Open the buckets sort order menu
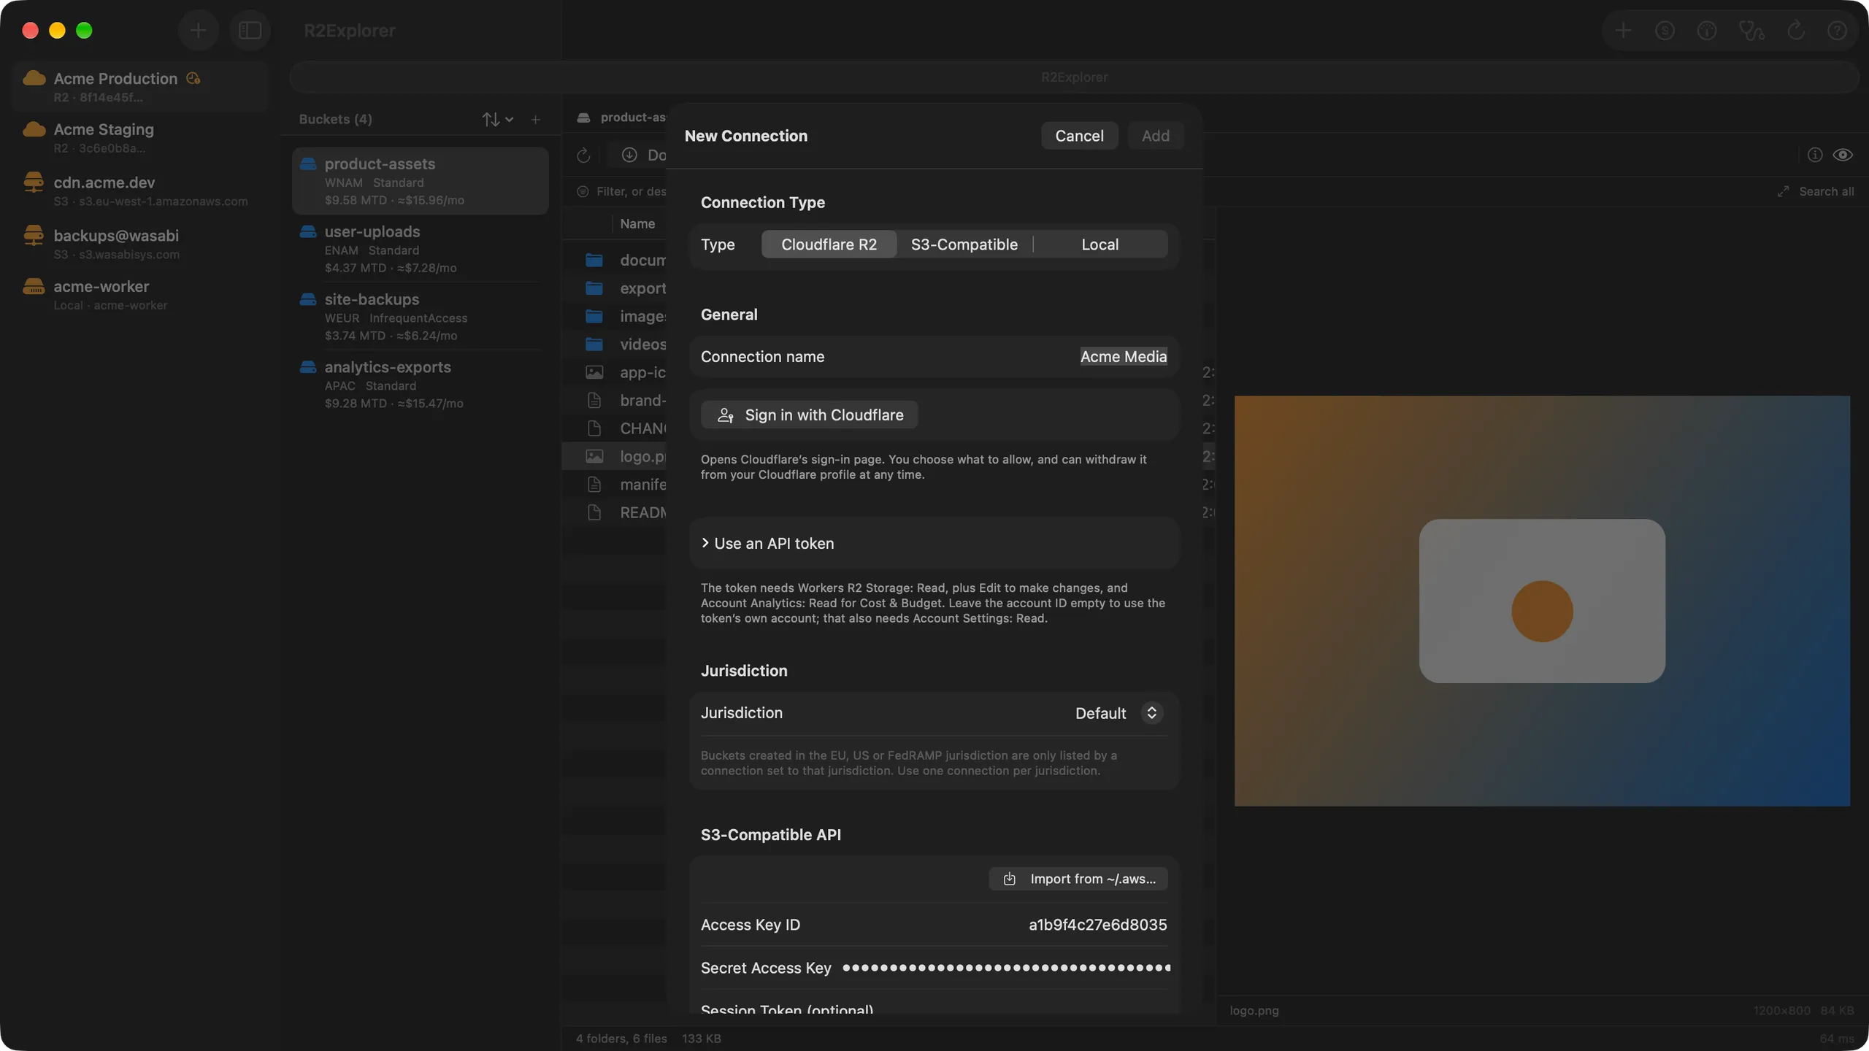The width and height of the screenshot is (1869, 1051). (497, 119)
